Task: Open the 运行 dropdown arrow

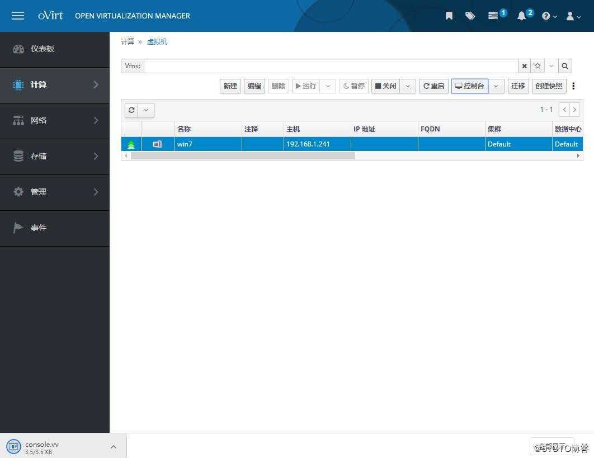Action: [328, 86]
